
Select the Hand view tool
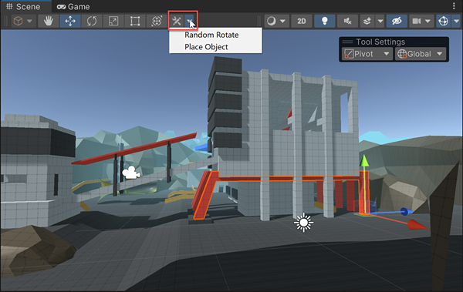coord(49,21)
